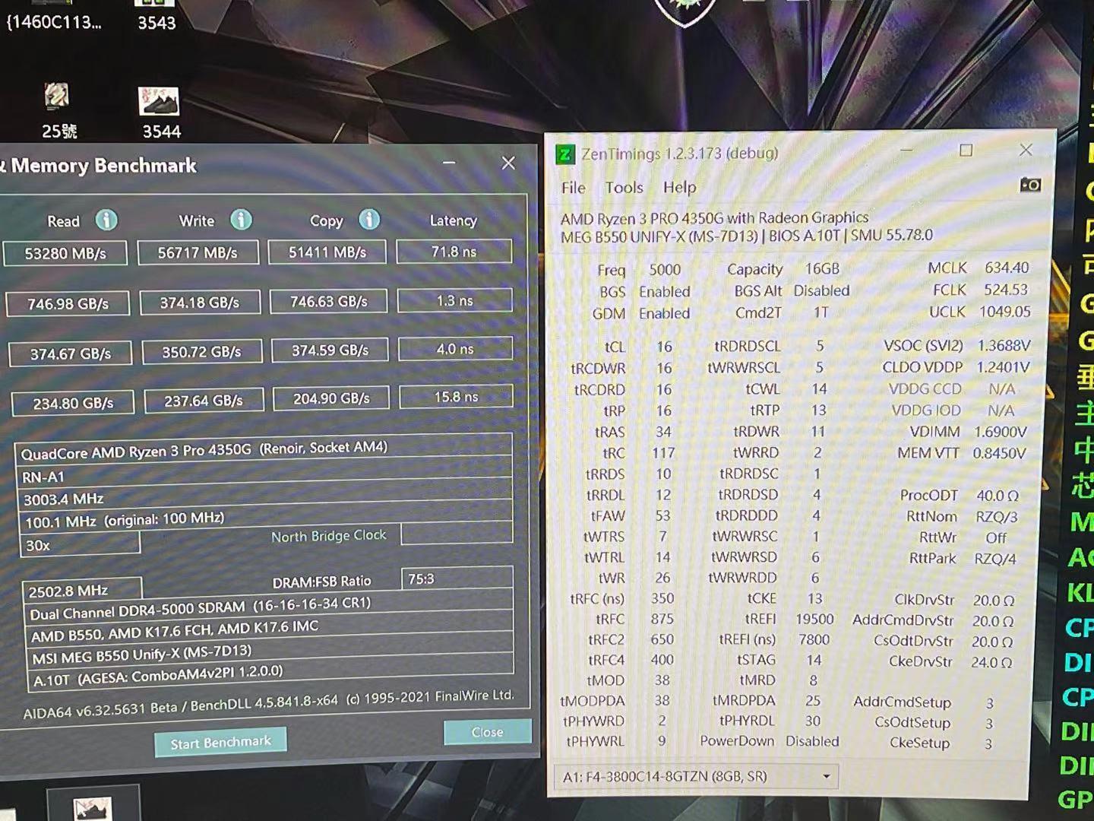Click the QuadCore AMD Ryzen 3 Pro 4350G field
The width and height of the screenshot is (1094, 821).
pos(264,449)
